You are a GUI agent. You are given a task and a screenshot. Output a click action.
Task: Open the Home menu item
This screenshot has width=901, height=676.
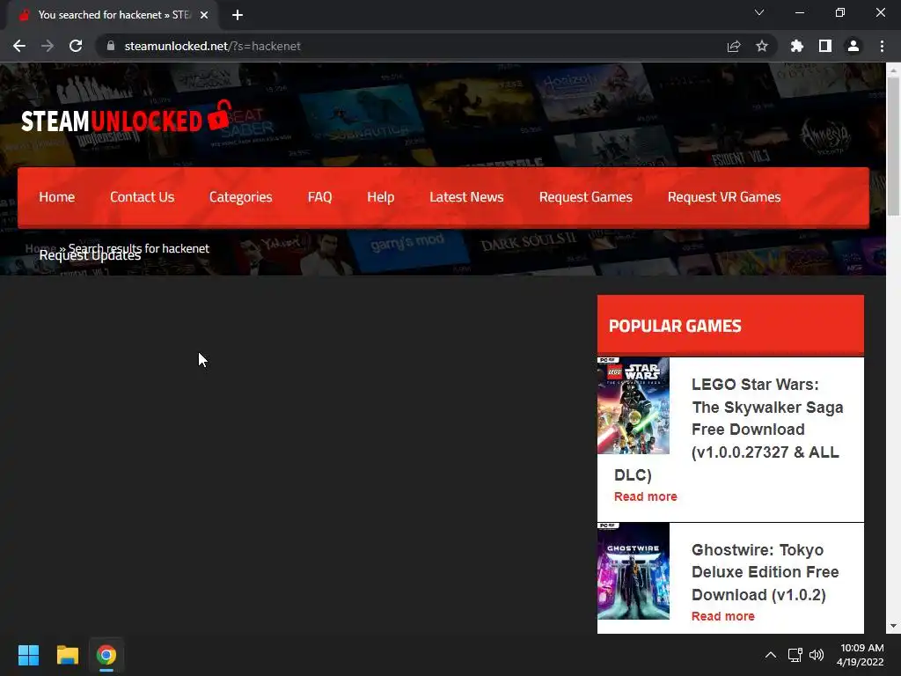[x=57, y=197]
